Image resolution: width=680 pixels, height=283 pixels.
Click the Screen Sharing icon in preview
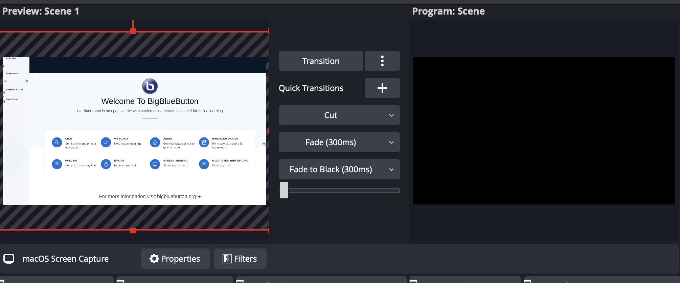coord(155,164)
